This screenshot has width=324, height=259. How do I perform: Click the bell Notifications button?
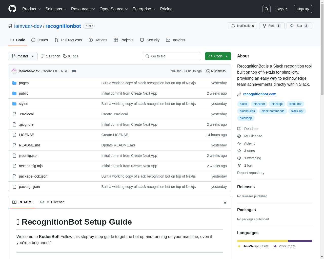coord(242,26)
